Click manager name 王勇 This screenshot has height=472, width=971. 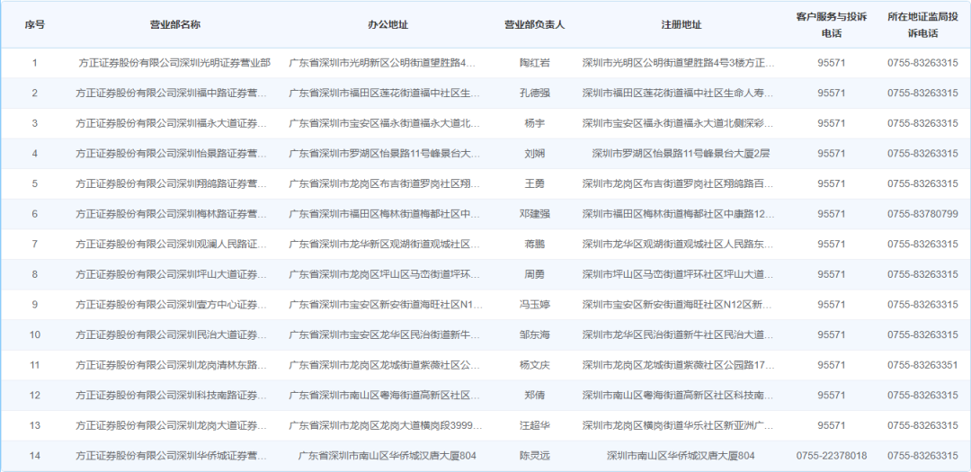click(x=534, y=184)
